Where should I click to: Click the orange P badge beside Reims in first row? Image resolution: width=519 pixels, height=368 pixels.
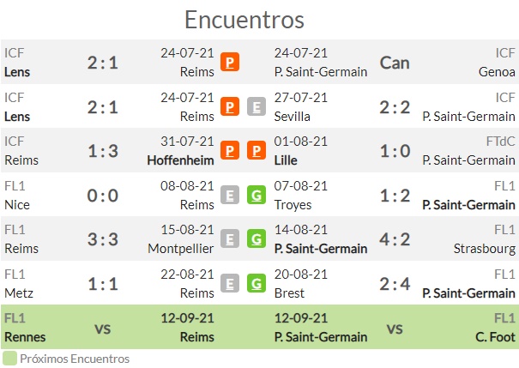click(230, 62)
